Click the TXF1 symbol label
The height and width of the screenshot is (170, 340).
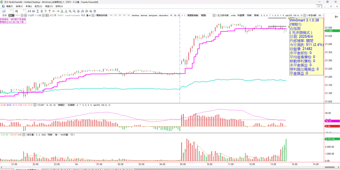click(x=18, y=15)
